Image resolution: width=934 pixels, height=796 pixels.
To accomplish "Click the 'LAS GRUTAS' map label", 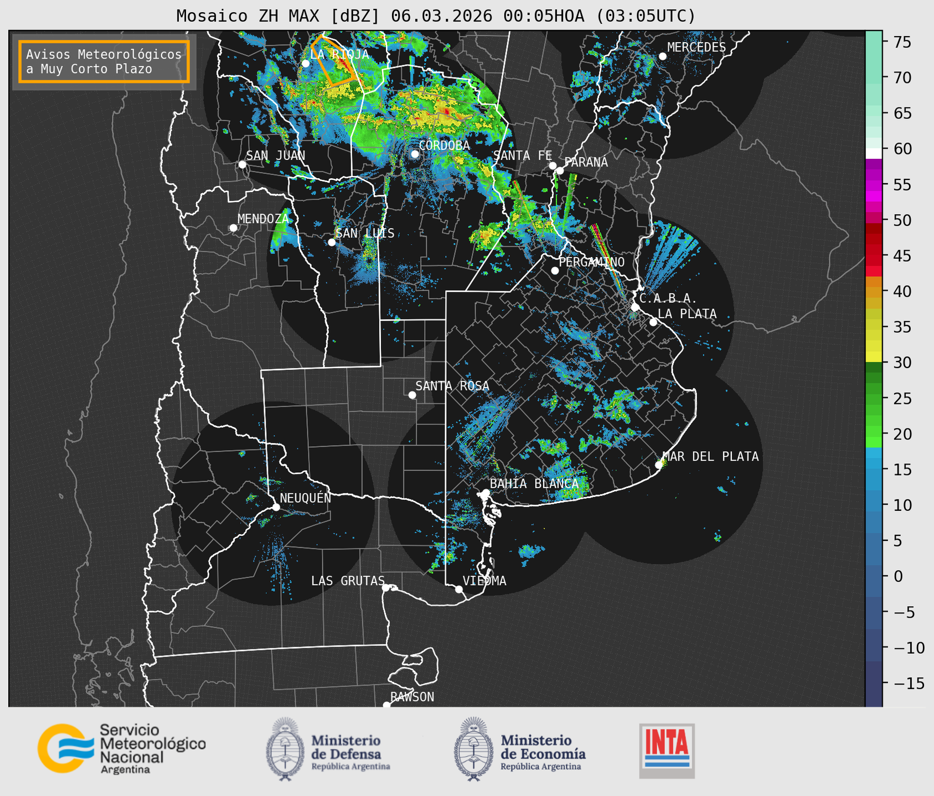I will point(348,581).
